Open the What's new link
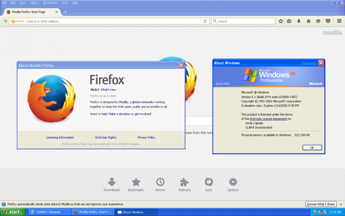Viewport: 345px width, 216px height. pos(108,90)
